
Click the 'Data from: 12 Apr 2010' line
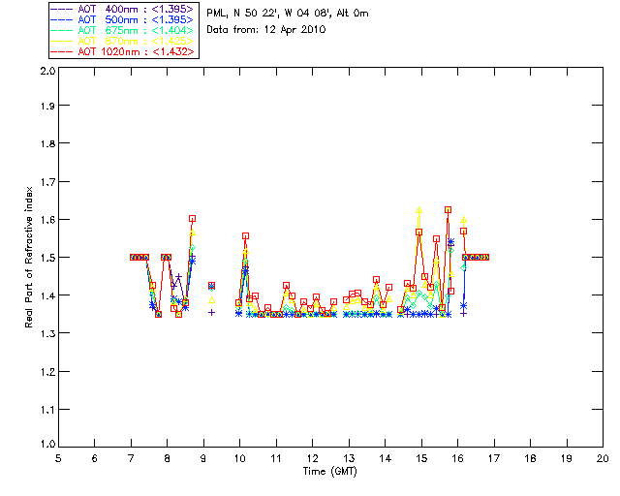(266, 30)
